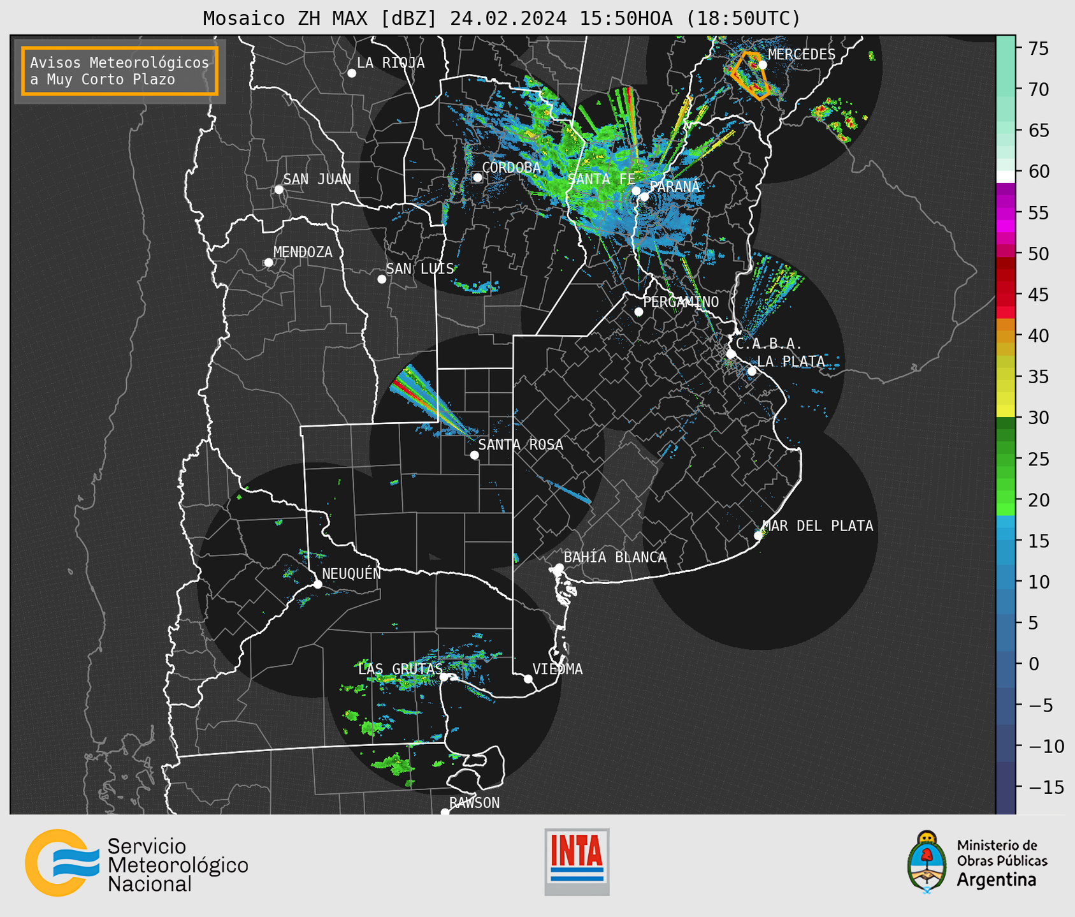
Task: Click the Córdoba city dot
Action: click(477, 177)
